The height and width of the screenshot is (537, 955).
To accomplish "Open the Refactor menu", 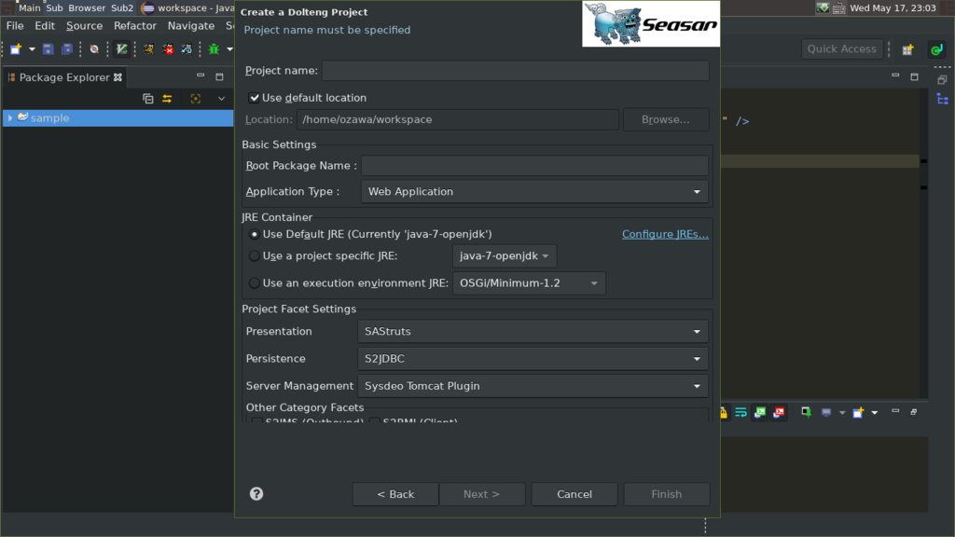I will (x=134, y=25).
